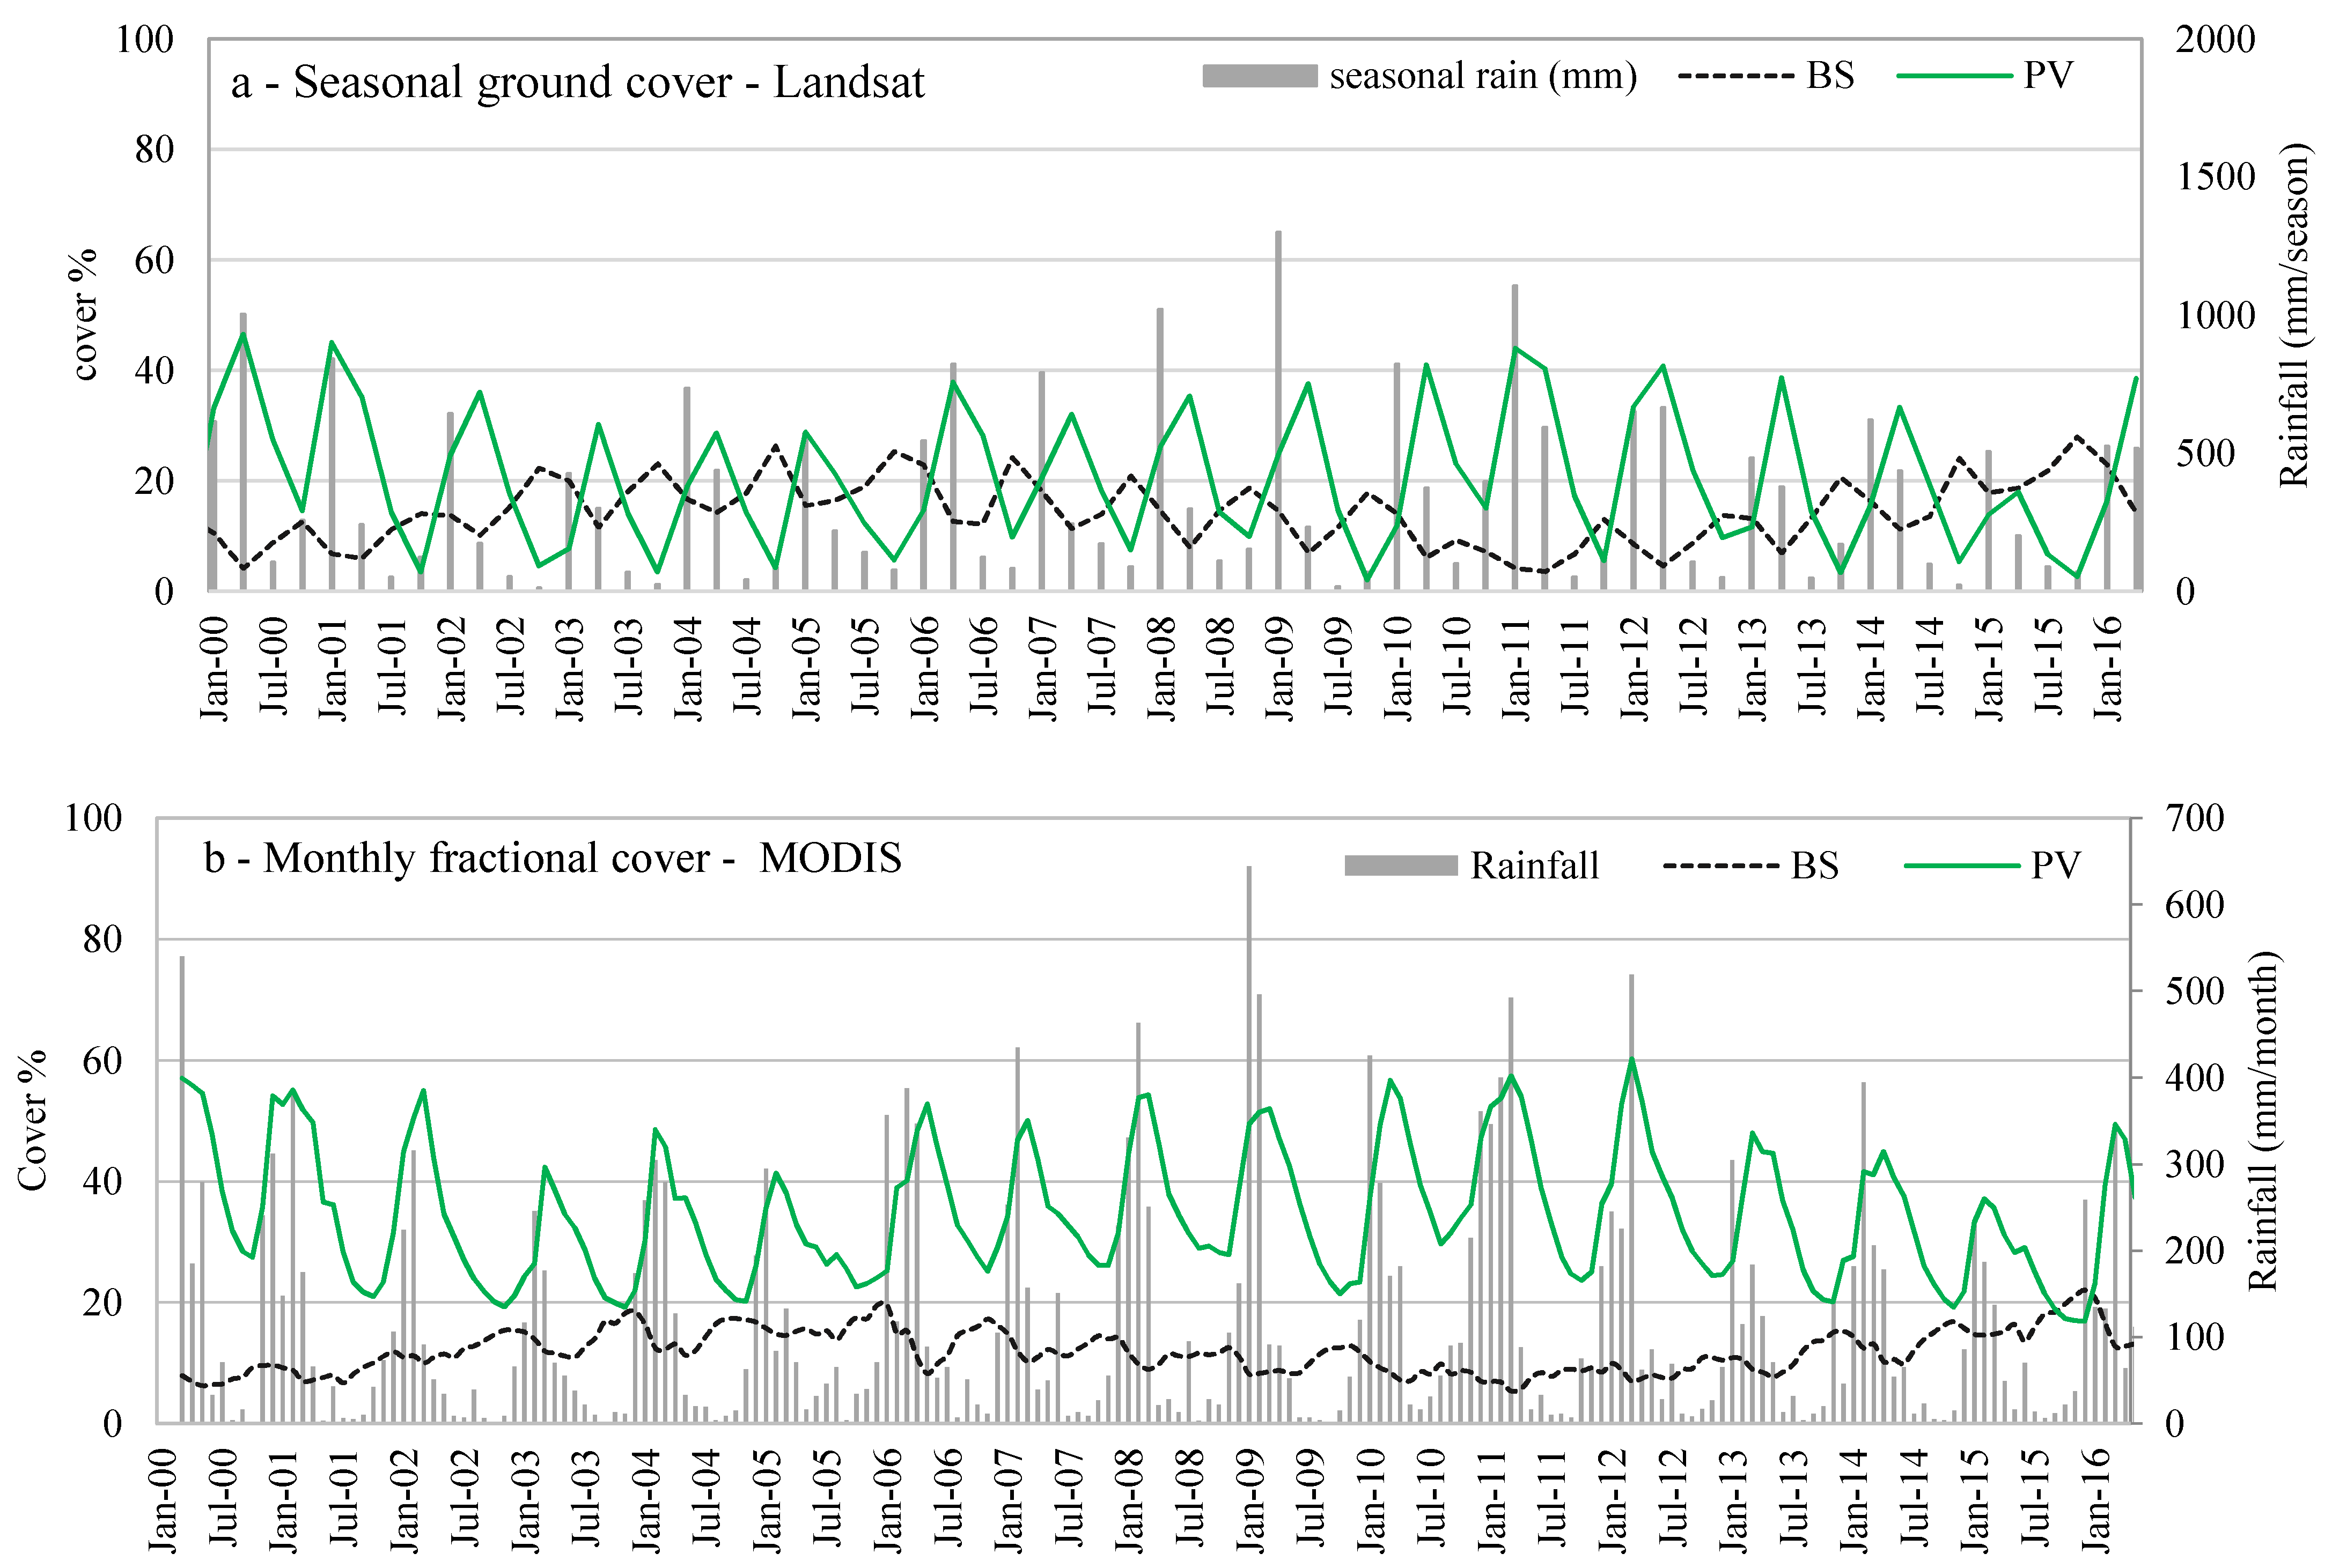Click the 'seasonal rain (mm)' legend label
This screenshot has height=1568, width=2332.
(1483, 76)
